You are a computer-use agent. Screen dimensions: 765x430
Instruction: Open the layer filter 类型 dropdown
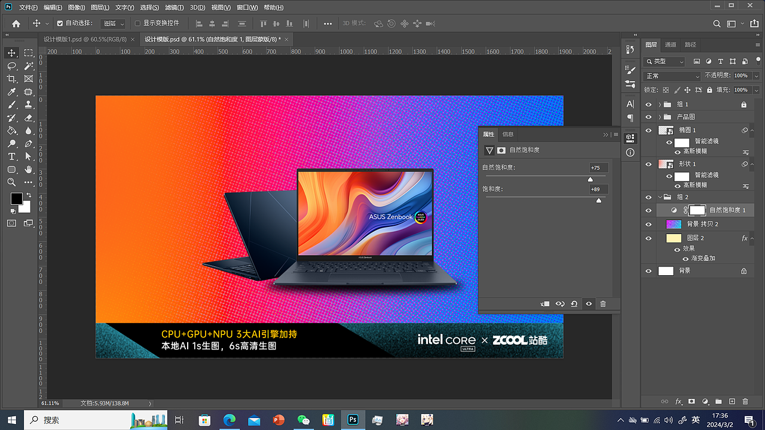(665, 62)
